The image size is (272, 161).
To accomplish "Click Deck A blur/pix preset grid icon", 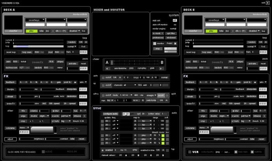I will (x=83, y=89).
